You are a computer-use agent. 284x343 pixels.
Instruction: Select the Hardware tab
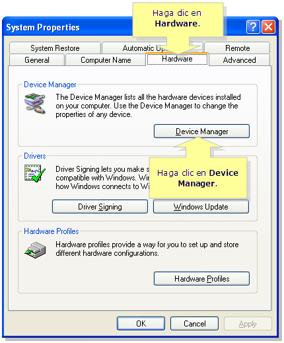pyautogui.click(x=177, y=59)
